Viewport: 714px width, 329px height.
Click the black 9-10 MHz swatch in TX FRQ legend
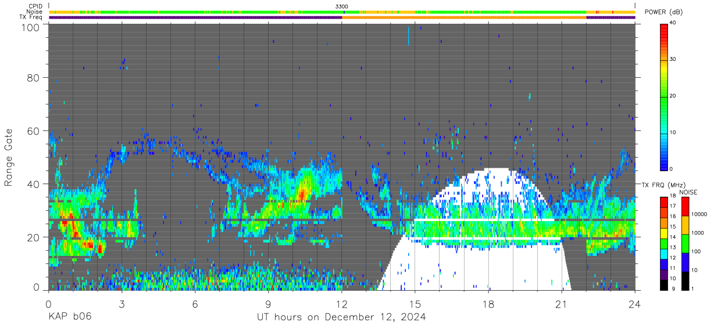pyautogui.click(x=663, y=284)
